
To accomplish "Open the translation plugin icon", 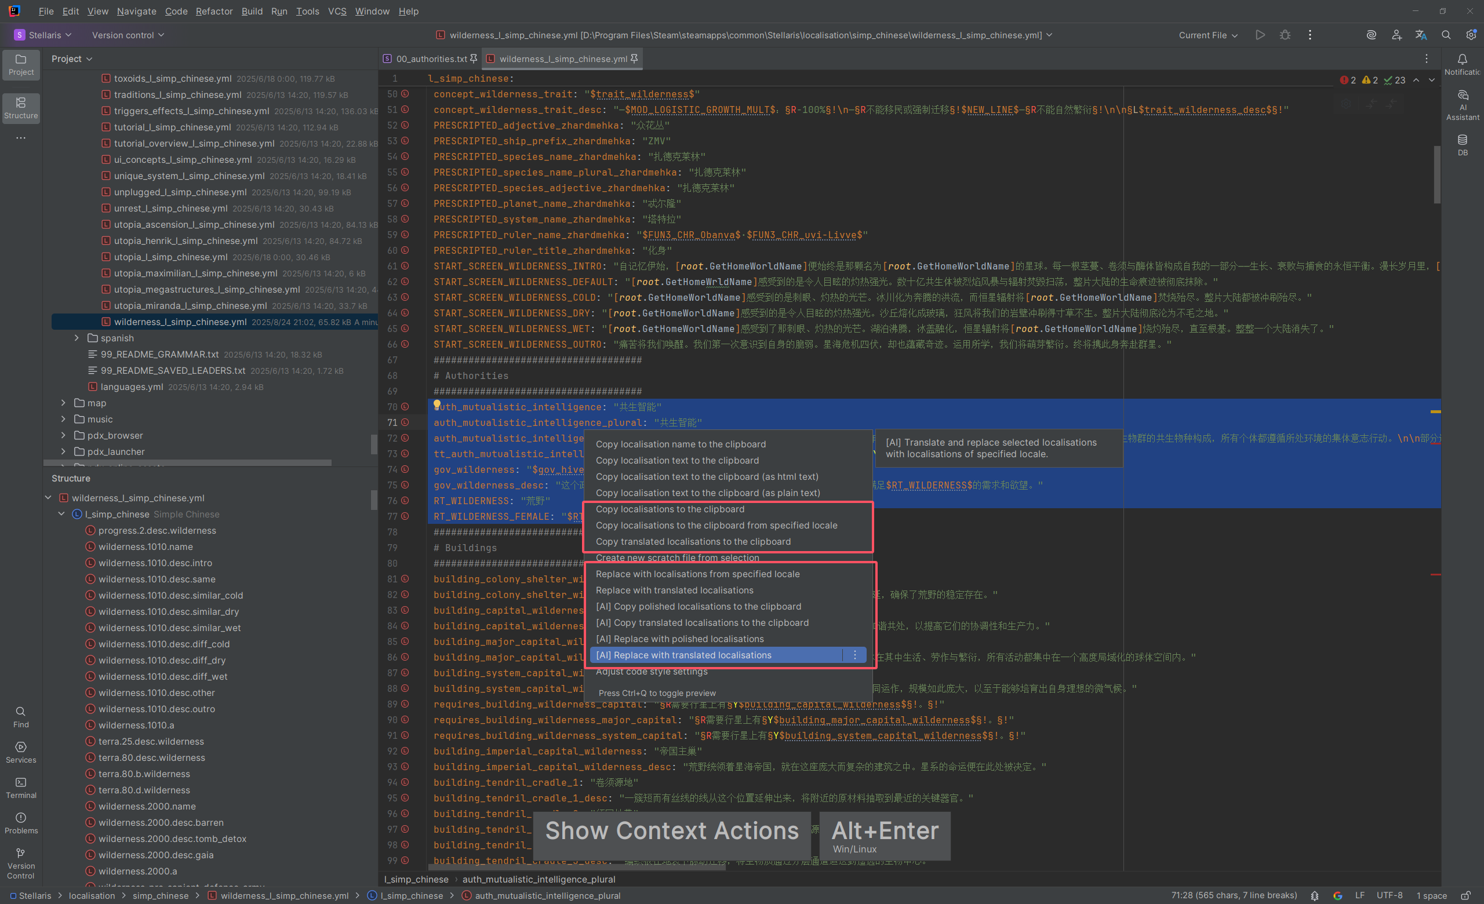I will point(1421,35).
